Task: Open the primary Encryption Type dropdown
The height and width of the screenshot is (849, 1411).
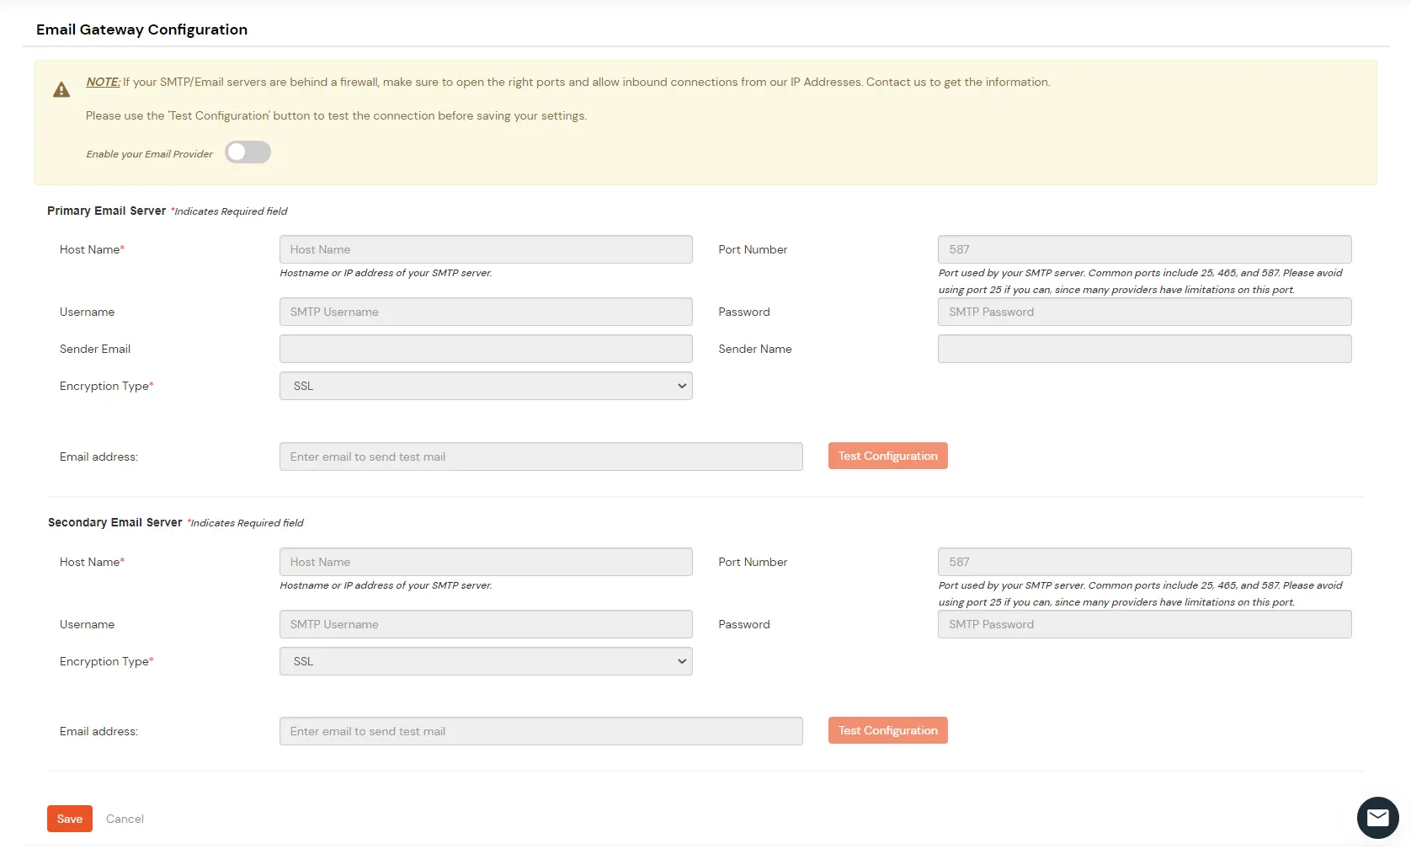Action: 485,386
